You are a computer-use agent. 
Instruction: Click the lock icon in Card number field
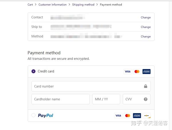click(146, 86)
